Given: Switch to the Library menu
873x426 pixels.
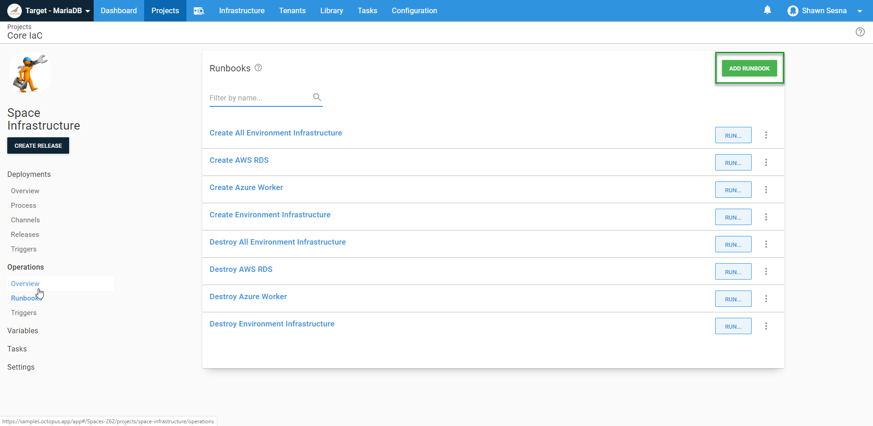Looking at the screenshot, I should coord(331,11).
